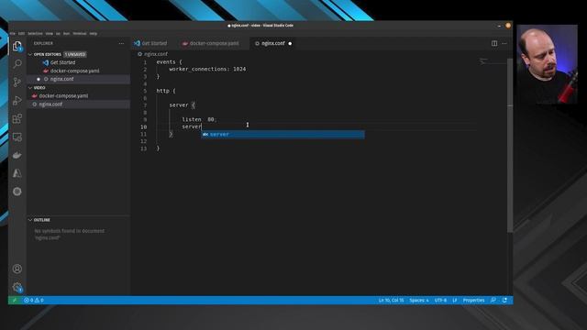The image size is (587, 330).
Task: Accept the 'server' autocomplete suggestion
Action: click(282, 135)
